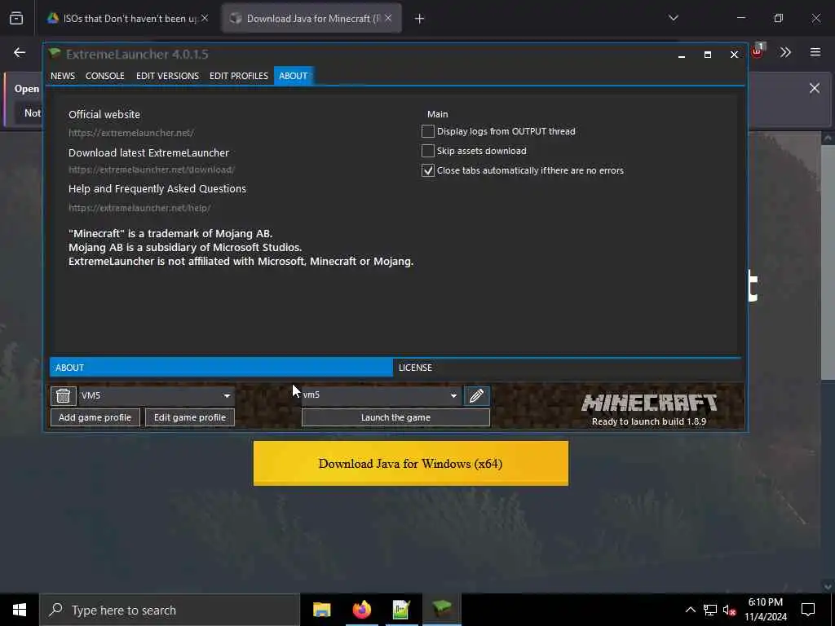Click 'Ready to launch build 1.8.9' text
835x626 pixels.
click(x=648, y=421)
